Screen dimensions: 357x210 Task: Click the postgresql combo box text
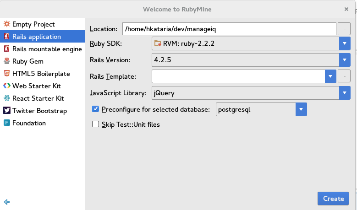[x=234, y=109]
